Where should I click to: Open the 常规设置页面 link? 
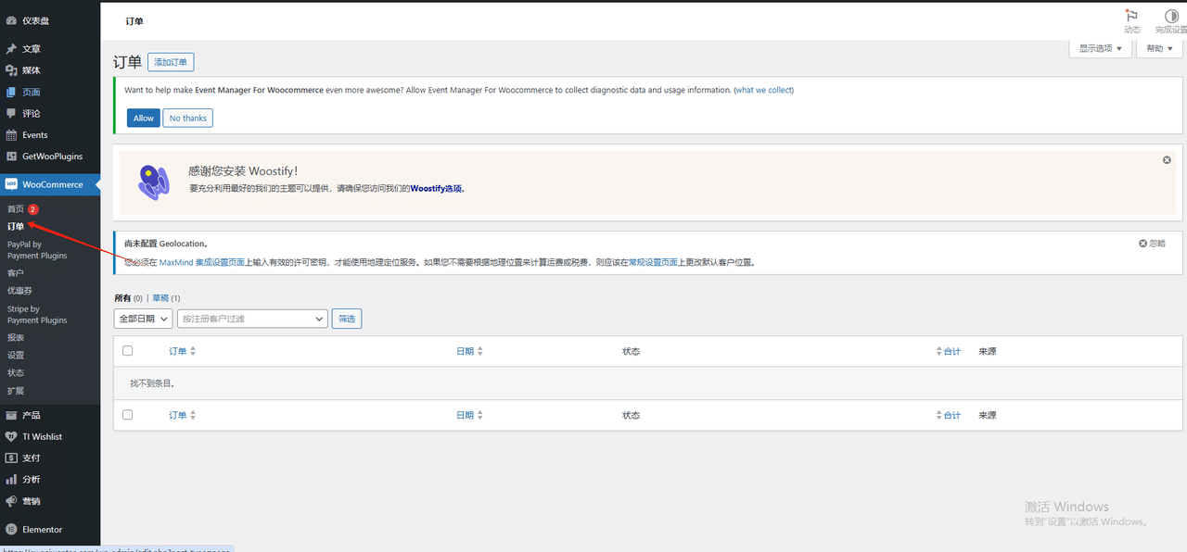651,263
